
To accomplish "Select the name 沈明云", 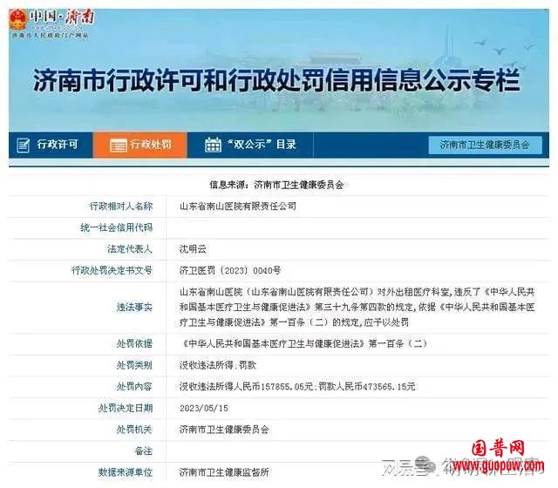I will (193, 249).
